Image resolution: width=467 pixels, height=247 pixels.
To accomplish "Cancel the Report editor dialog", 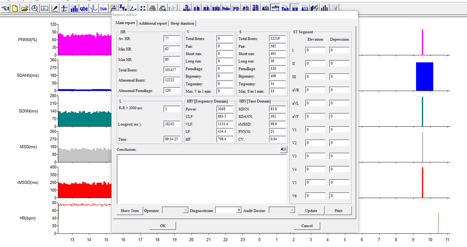I will [307, 226].
